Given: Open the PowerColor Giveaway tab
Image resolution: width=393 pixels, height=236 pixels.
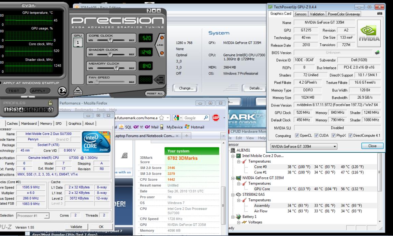Looking at the screenshot, I should 344,14.
